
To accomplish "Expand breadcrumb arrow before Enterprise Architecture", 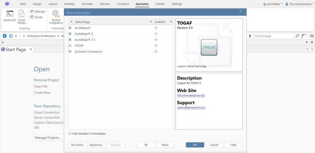I will click(x=24, y=36).
